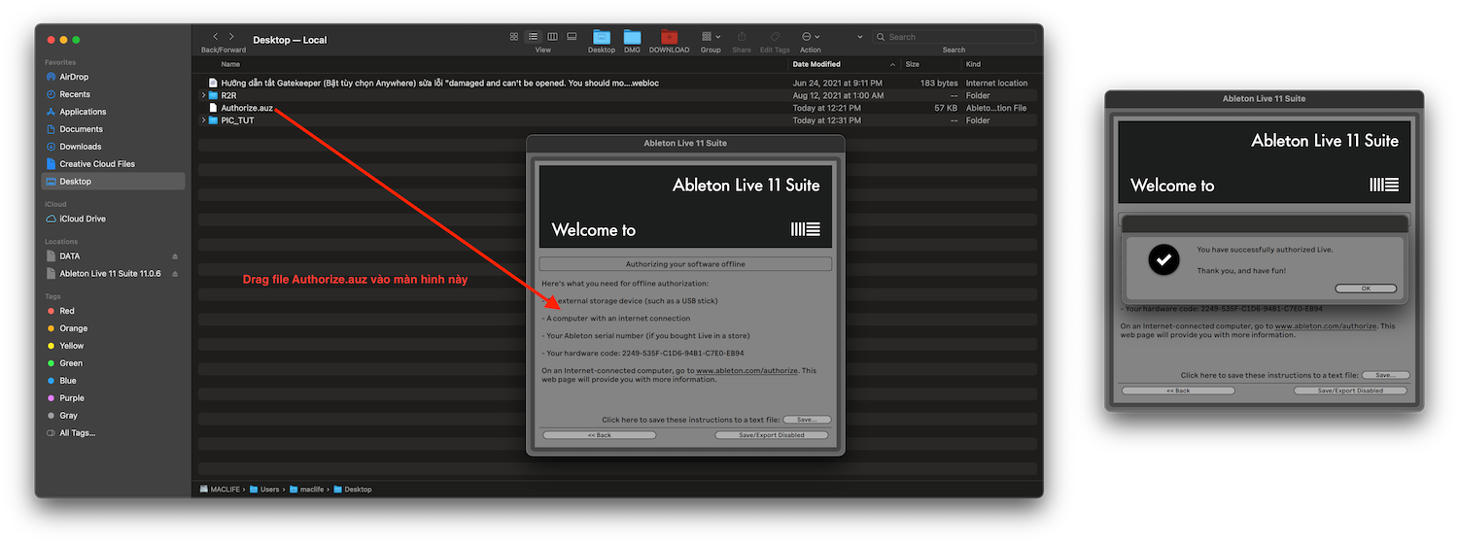The height and width of the screenshot is (544, 1458).
Task: Click OK in the success dialog
Action: tap(1366, 289)
